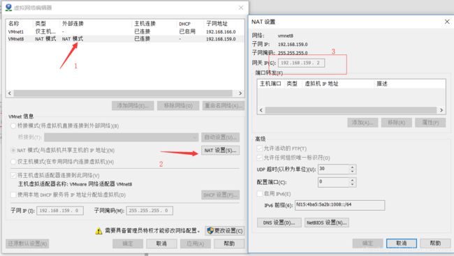
Task: Click 取消 in NAT 设置 dialog
Action: (402, 243)
